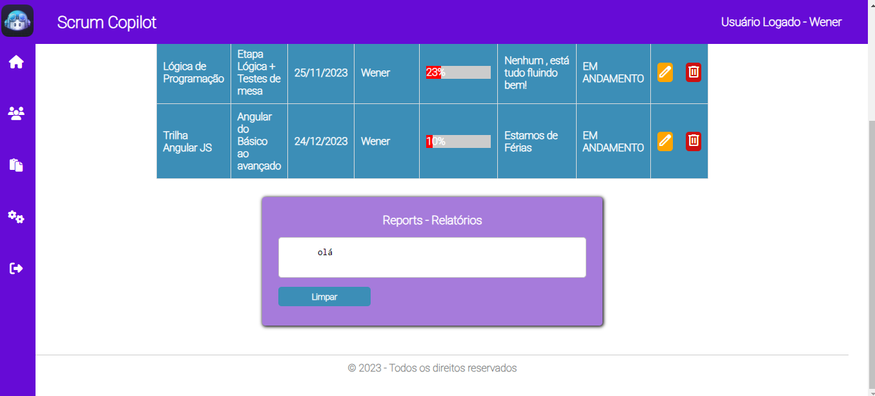Click the Scrum Copilot robot logo
875x396 pixels.
[x=17, y=21]
